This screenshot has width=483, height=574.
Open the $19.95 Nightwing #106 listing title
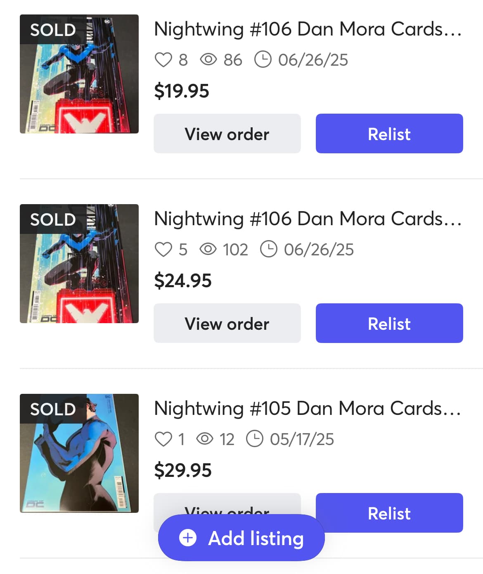coord(308,29)
